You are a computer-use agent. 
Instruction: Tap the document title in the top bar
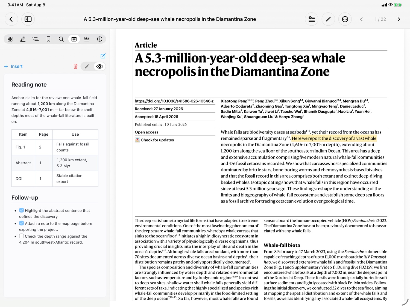pyautogui.click(x=170, y=19)
